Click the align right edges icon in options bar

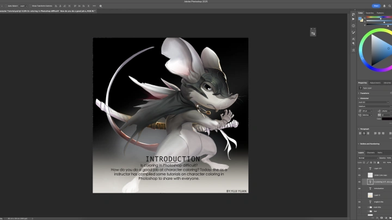point(65,6)
